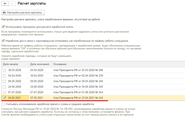This screenshot has height=118, width=185.
Task: Click the 'Основание' column header
Action: pos(59,64)
